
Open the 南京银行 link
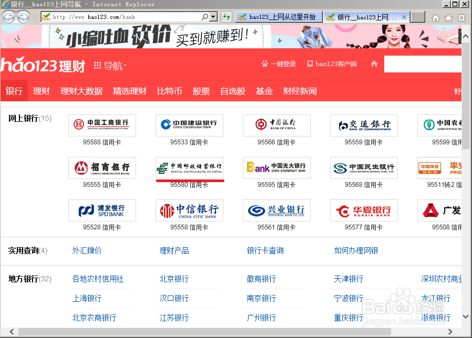tap(261, 298)
